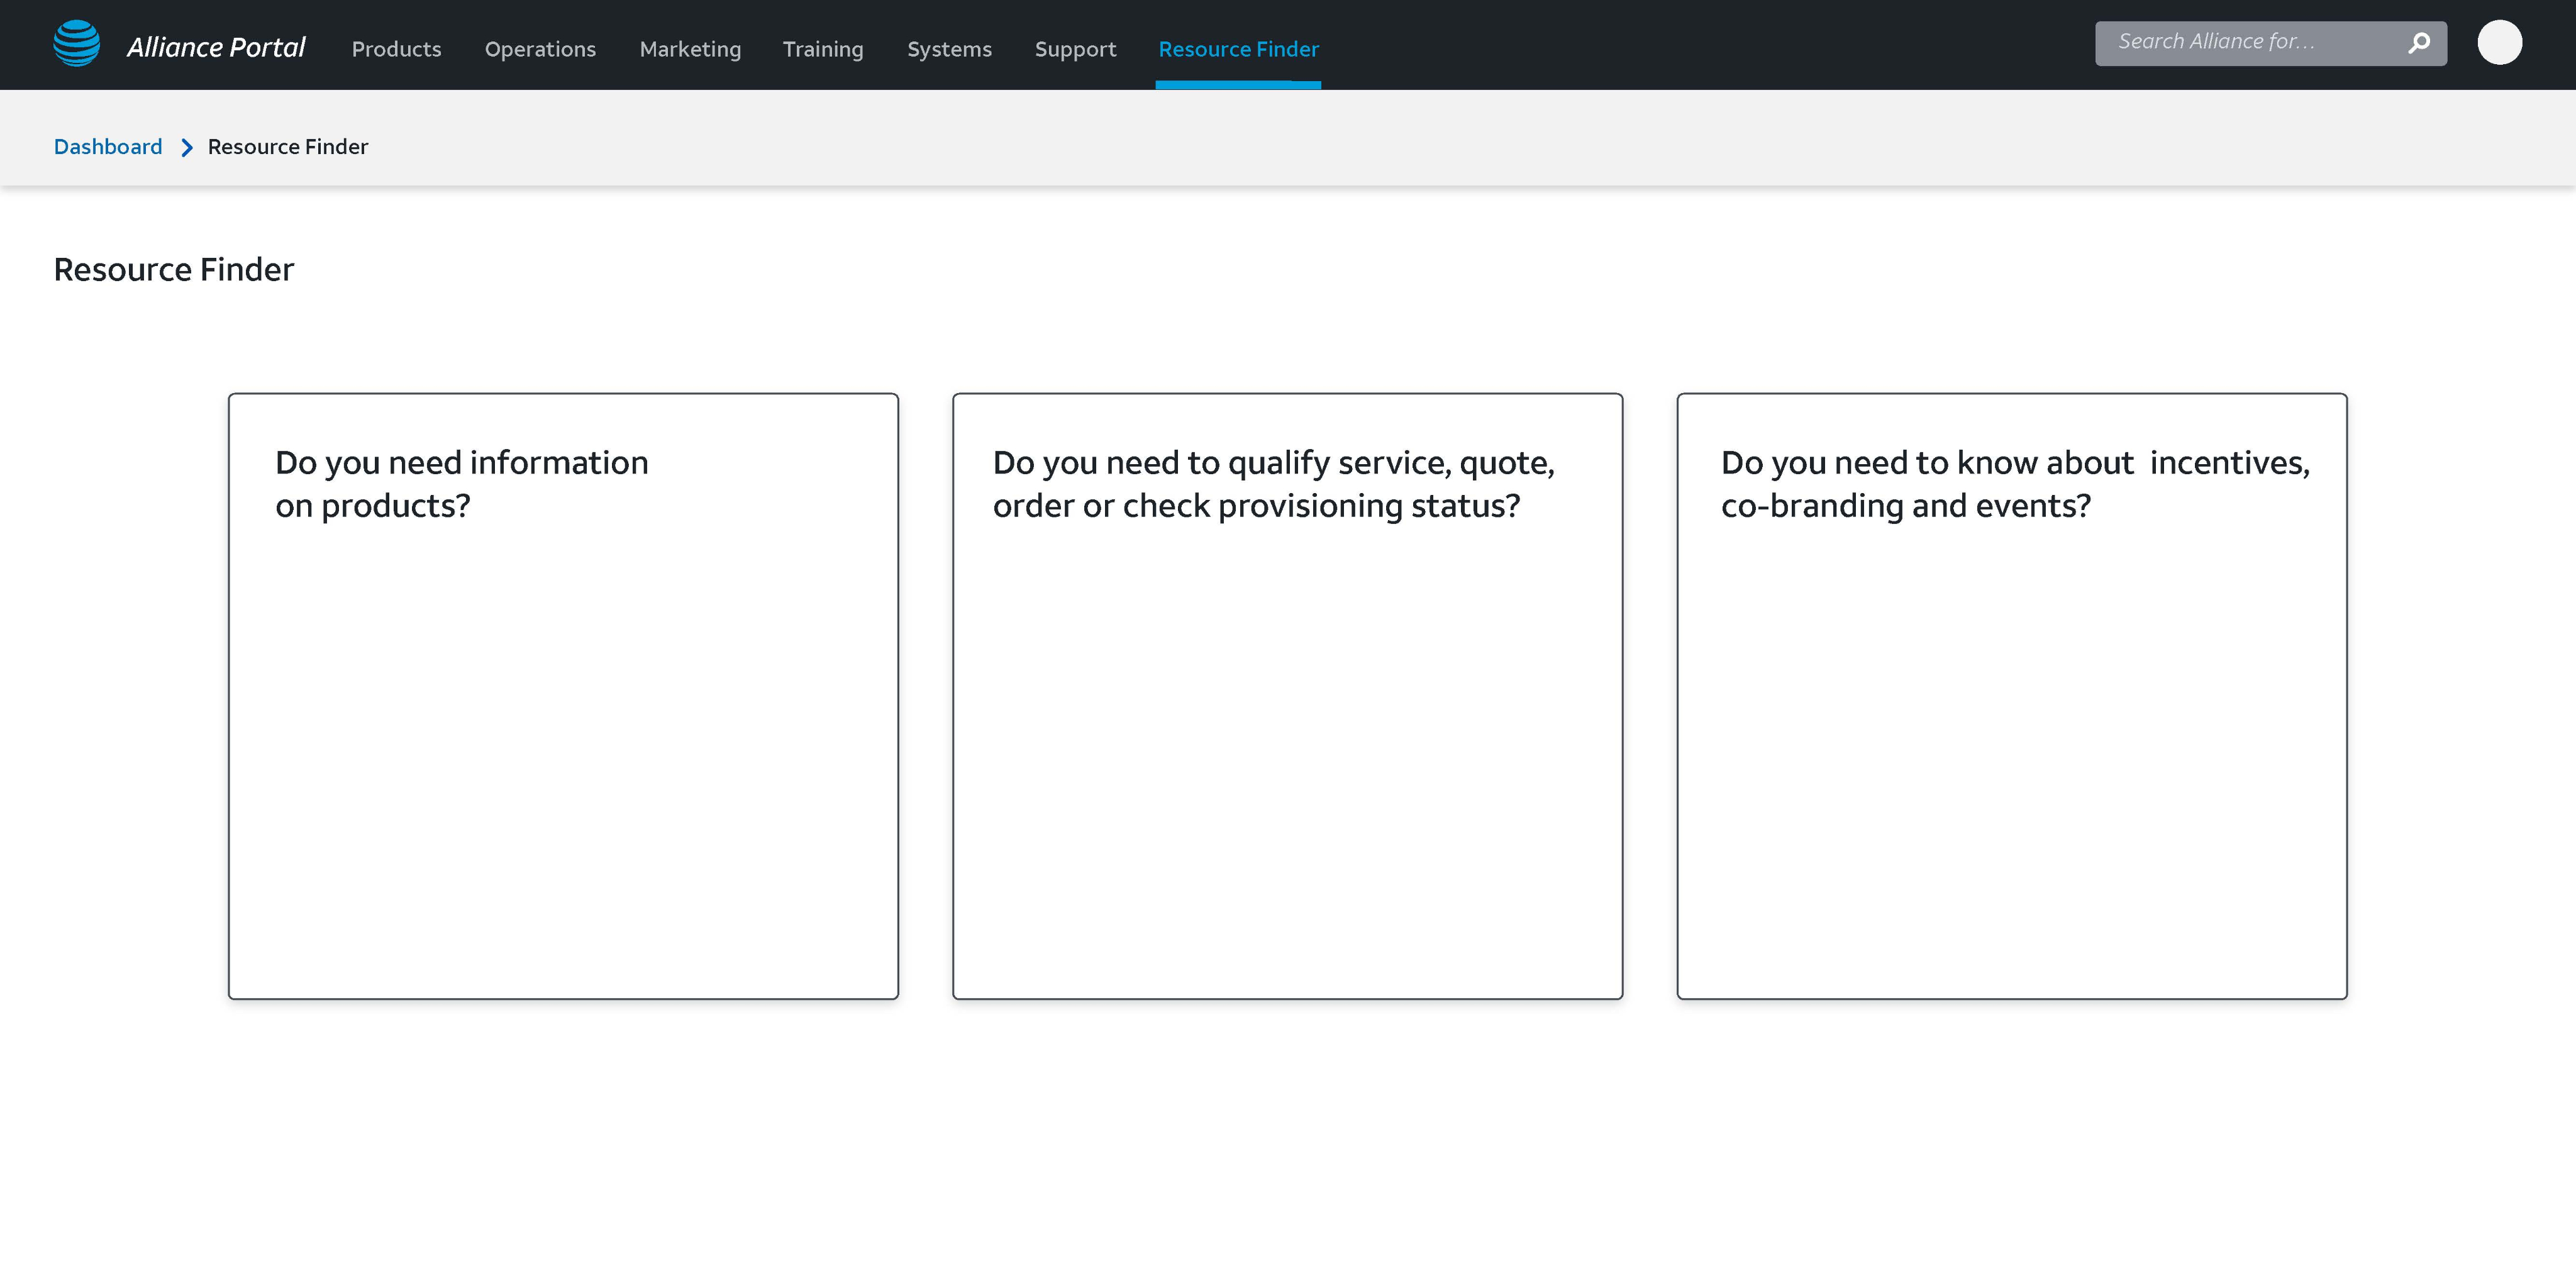The height and width of the screenshot is (1288, 2576).
Task: Select the Resource Finder tab
Action: click(x=1238, y=49)
